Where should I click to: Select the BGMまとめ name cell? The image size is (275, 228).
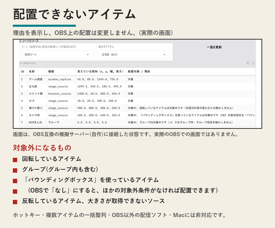pos(37,122)
